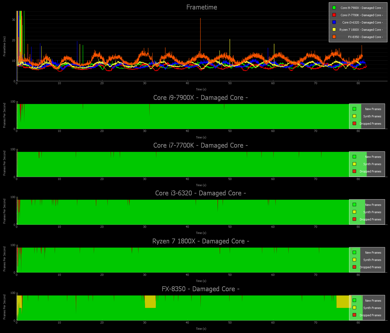Image resolution: width=390 pixels, height=333 pixels.
Task: Select the 'New Frames' label in the FX-8350 legend
Action: click(373, 301)
